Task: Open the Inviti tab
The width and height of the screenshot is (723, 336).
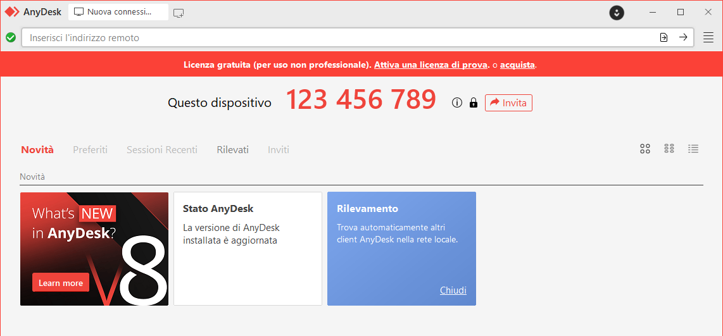Action: [x=279, y=149]
